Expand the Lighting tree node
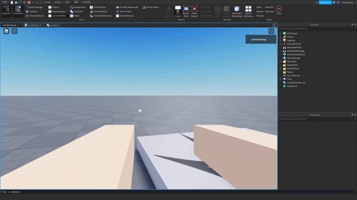 click(281, 41)
